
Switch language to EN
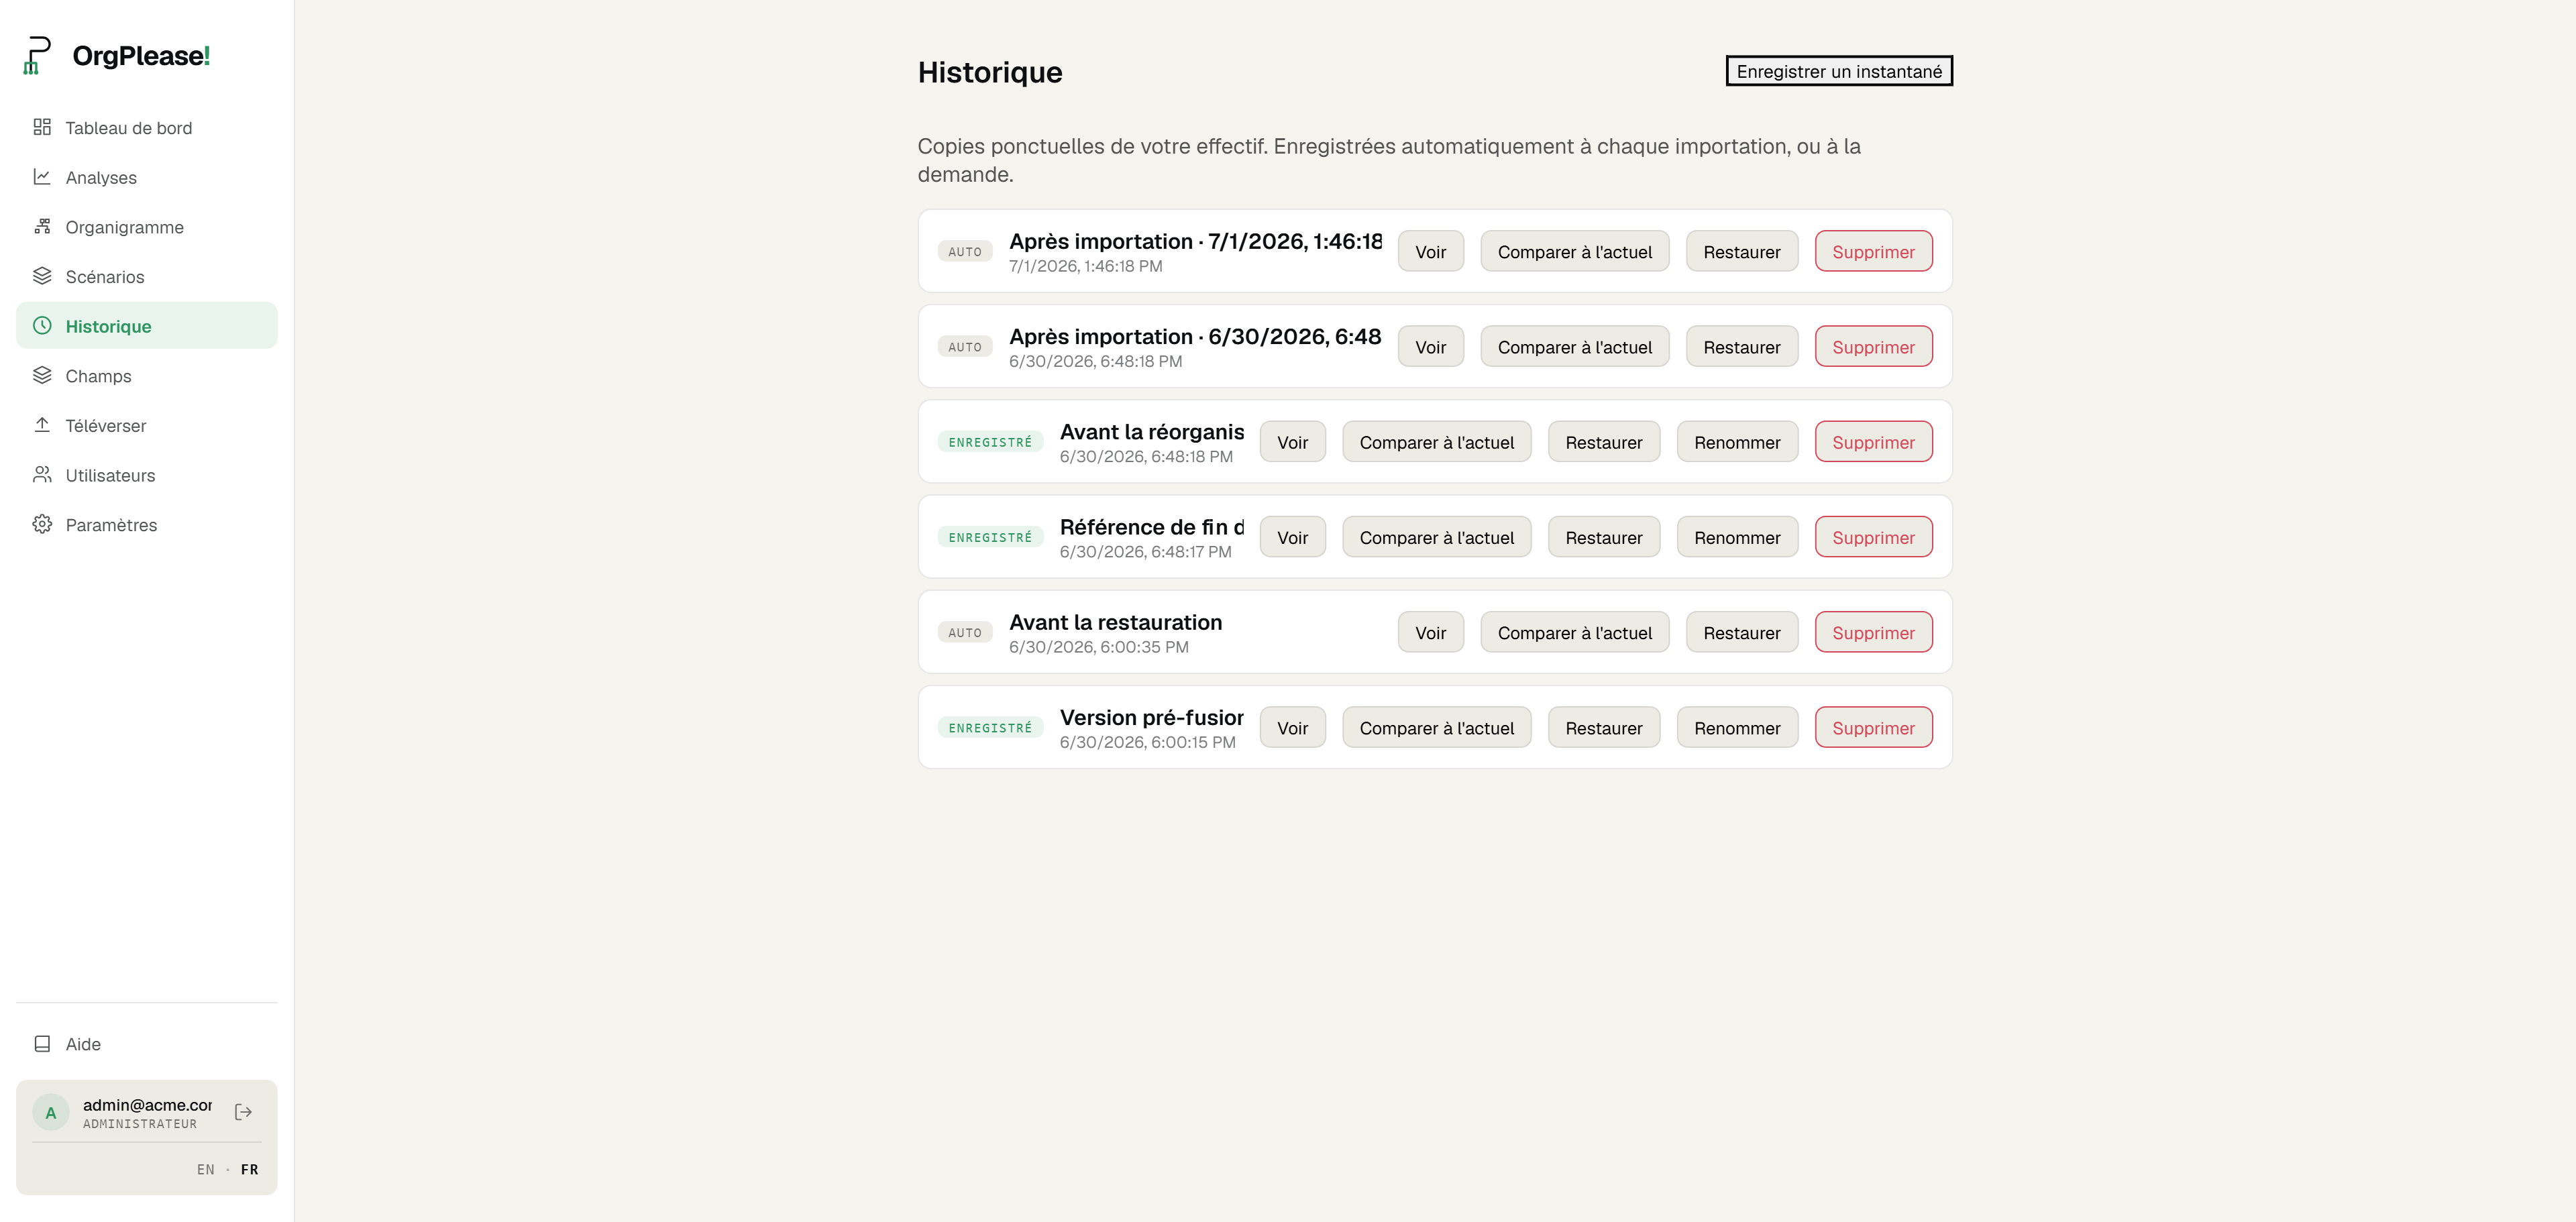(x=206, y=1169)
